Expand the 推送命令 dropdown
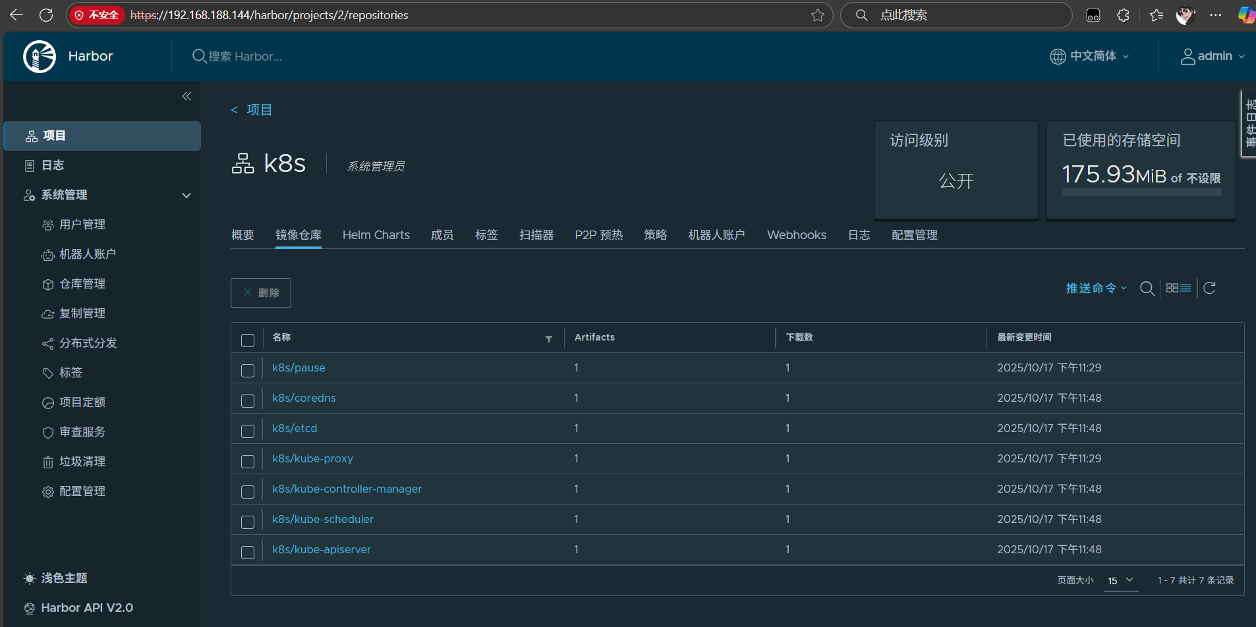 [1097, 288]
